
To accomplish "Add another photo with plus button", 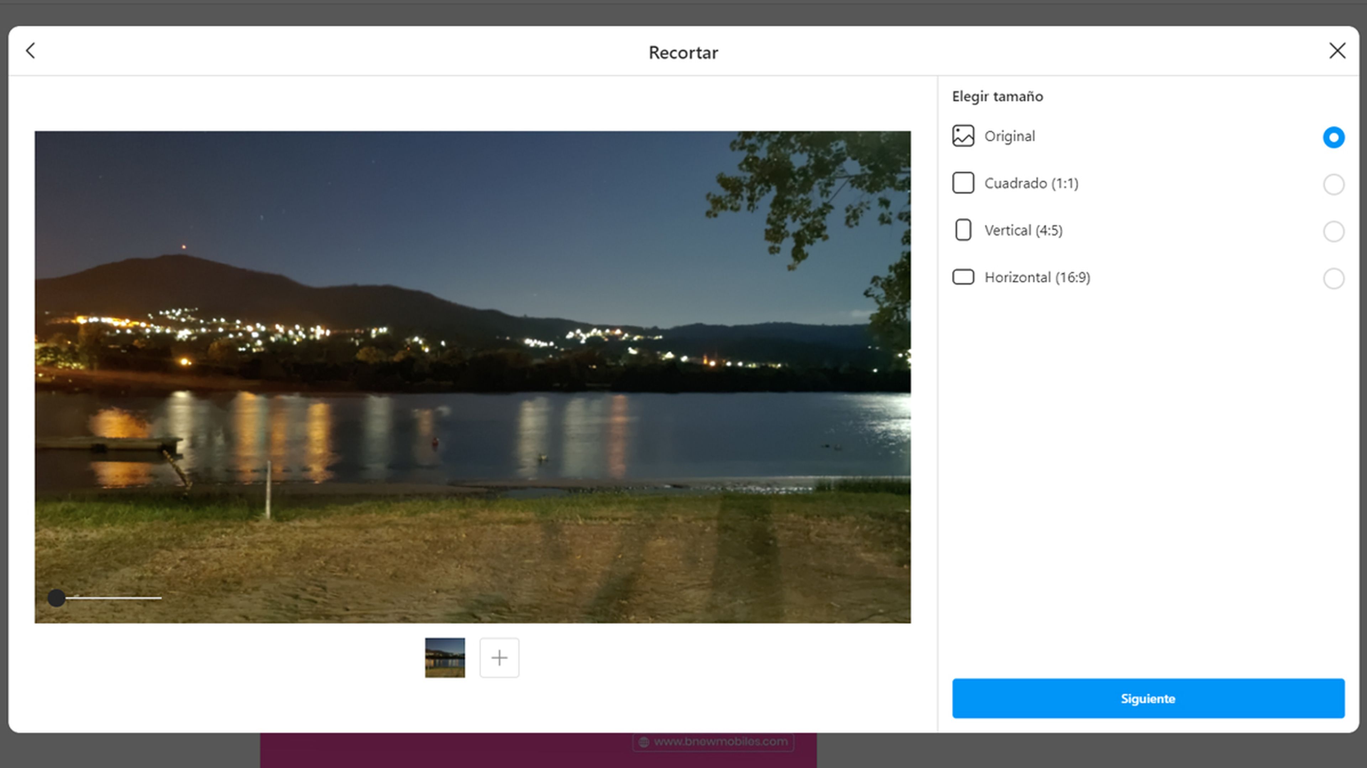I will pos(499,658).
